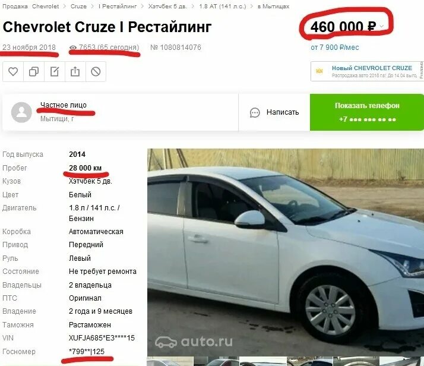
Task: Click the report/block listing icon
Action: click(96, 72)
